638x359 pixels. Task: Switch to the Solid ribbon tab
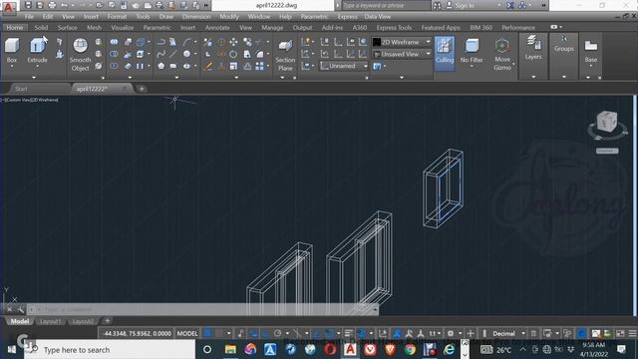pos(41,27)
